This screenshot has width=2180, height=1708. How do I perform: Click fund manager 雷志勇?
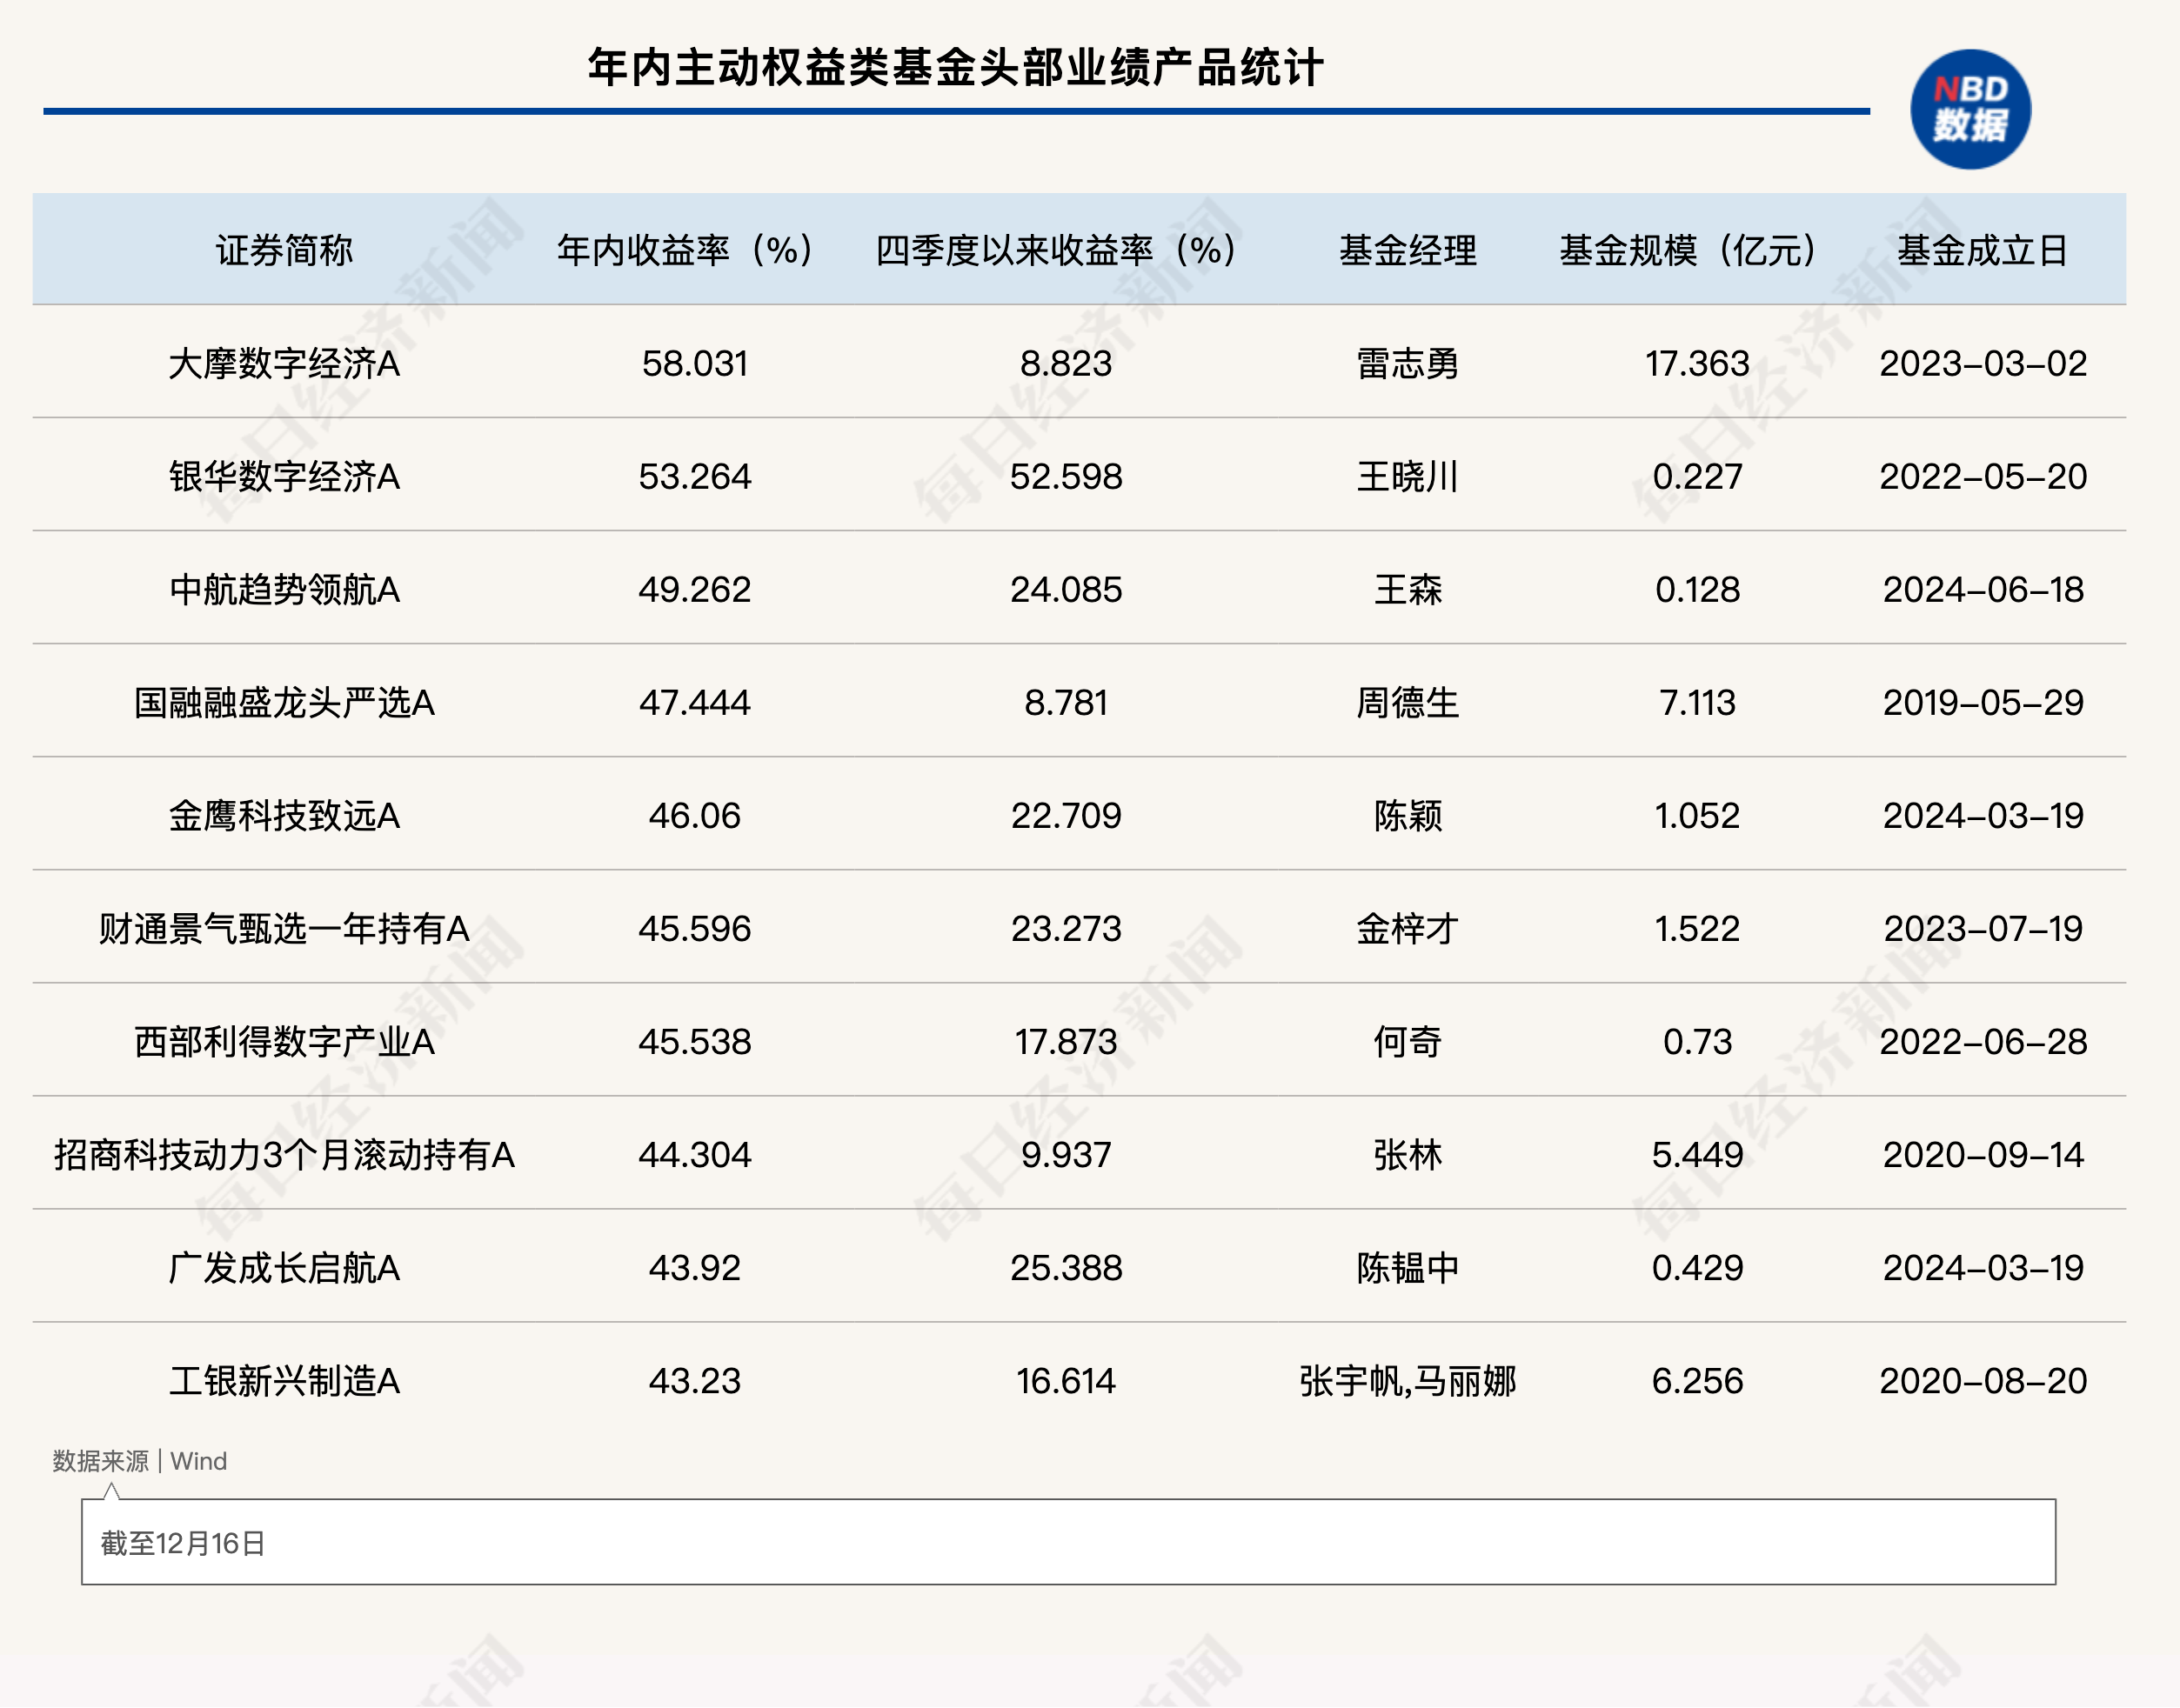click(1408, 363)
